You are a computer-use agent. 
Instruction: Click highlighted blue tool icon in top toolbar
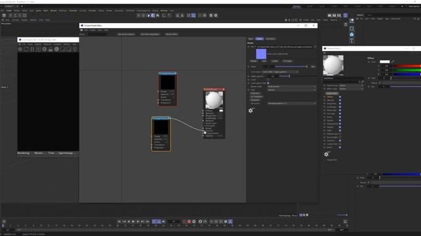click(153, 16)
